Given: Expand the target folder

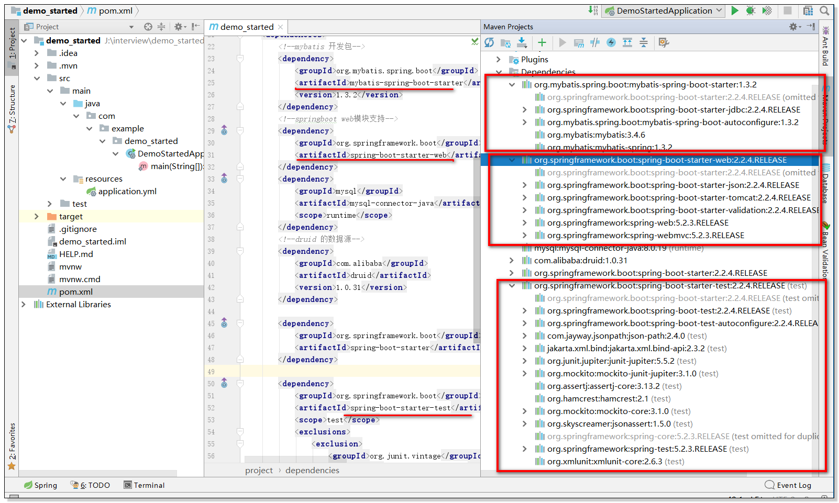Looking at the screenshot, I should click(x=36, y=216).
